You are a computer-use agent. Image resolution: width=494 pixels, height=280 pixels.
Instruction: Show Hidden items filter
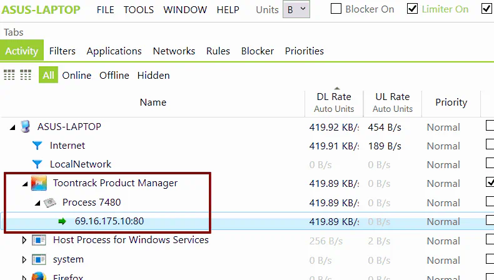[153, 76]
